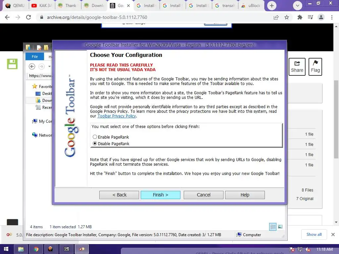Select the Enable PageRank radio button

coord(95,137)
